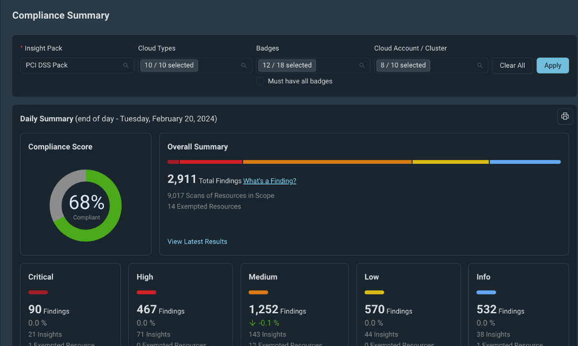Click the search icon in Cloud Types field
Screen dimensions: 578x346
coord(244,66)
